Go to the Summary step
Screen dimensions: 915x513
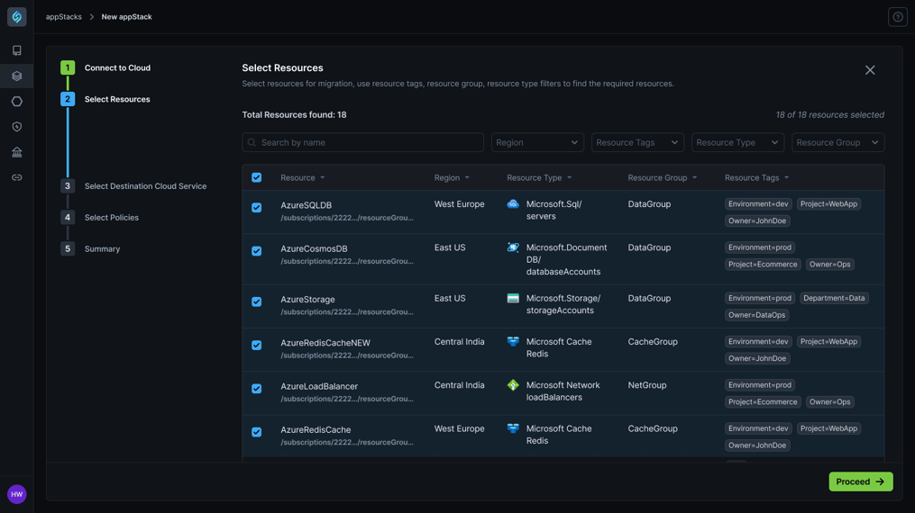[102, 249]
